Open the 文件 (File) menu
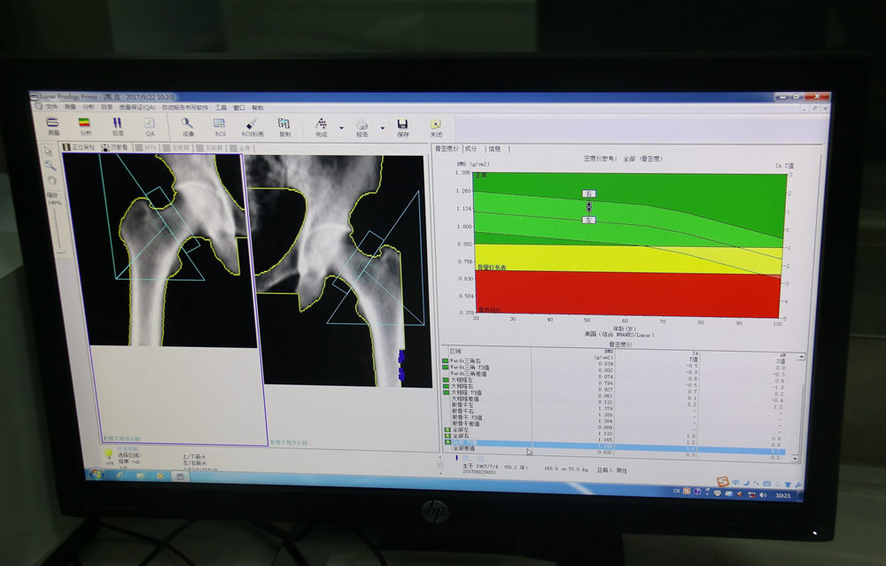Image resolution: width=886 pixels, height=566 pixels. [x=51, y=106]
